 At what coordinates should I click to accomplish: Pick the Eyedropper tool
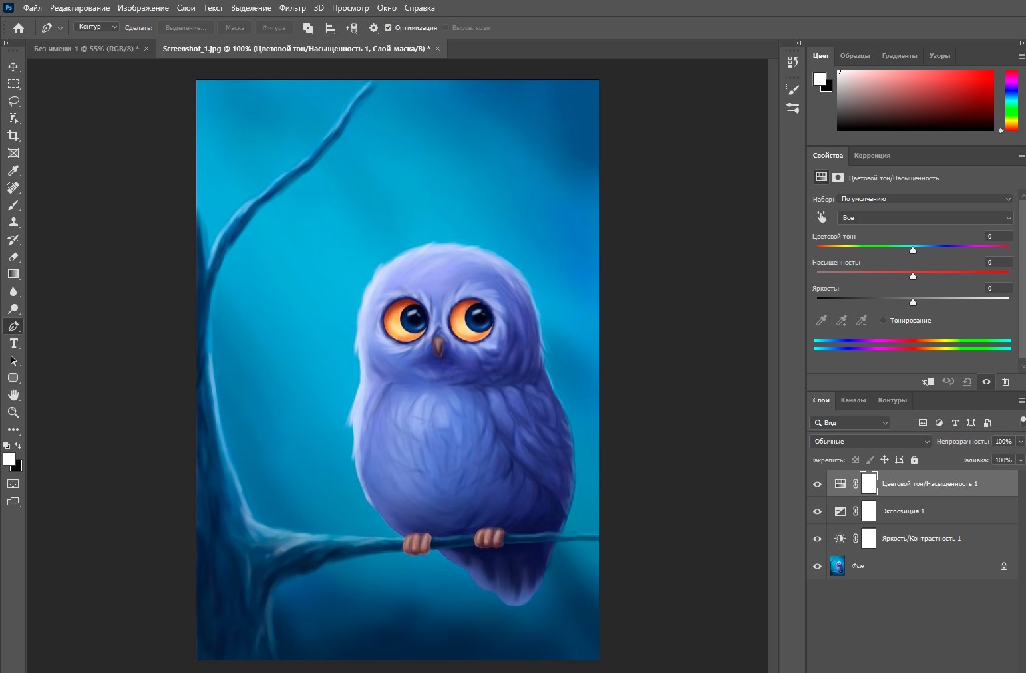13,171
